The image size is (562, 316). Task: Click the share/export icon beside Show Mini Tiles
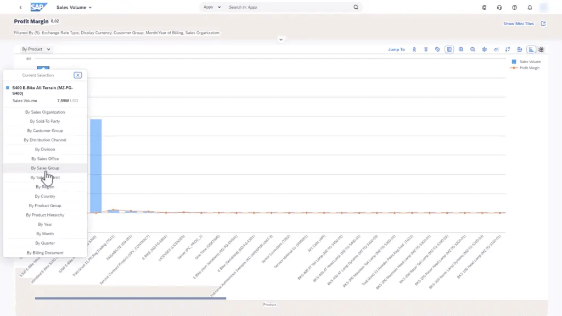click(x=543, y=23)
